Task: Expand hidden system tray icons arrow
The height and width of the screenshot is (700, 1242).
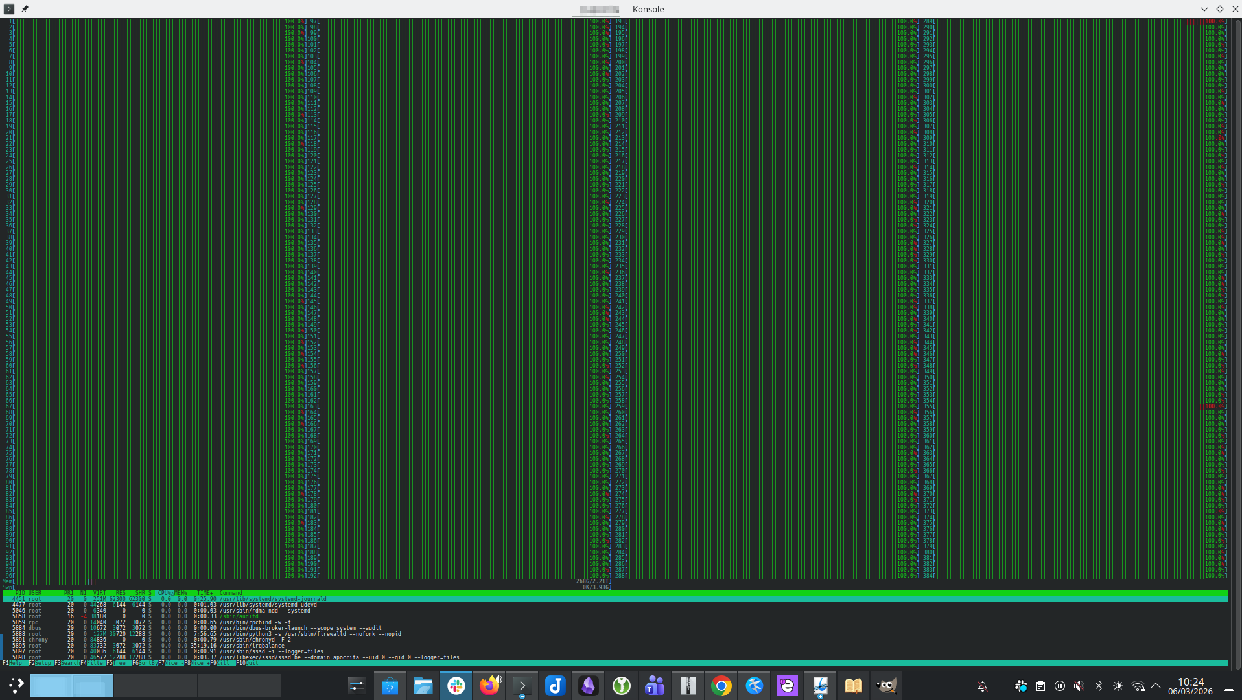Action: (x=1156, y=686)
